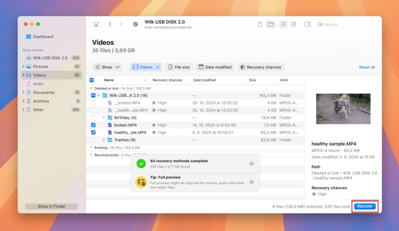Expand the Trashes folder
399x231 pixels.
click(x=104, y=140)
